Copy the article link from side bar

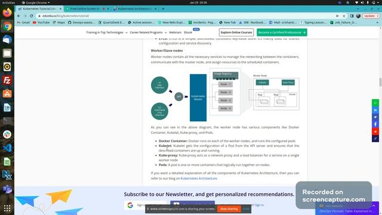click(375, 139)
